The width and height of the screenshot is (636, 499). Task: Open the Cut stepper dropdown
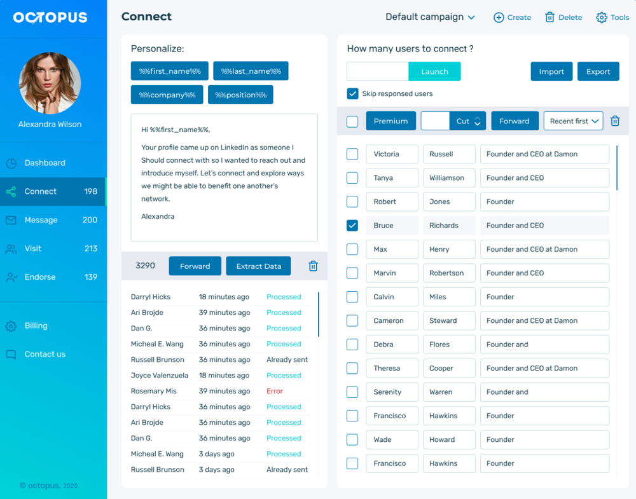[x=466, y=121]
